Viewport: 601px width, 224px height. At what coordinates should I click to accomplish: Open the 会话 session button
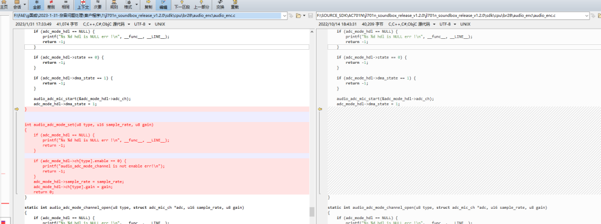point(17,5)
